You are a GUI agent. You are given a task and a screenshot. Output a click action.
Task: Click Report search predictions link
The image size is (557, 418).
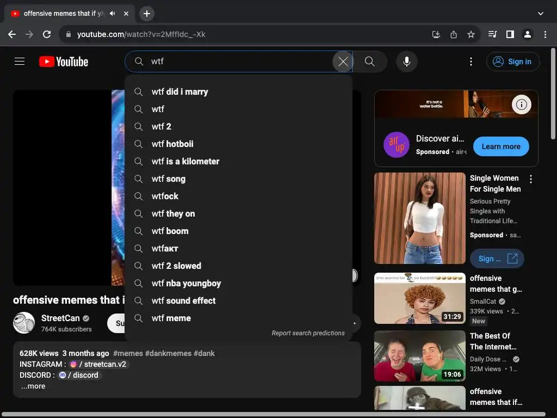(308, 333)
